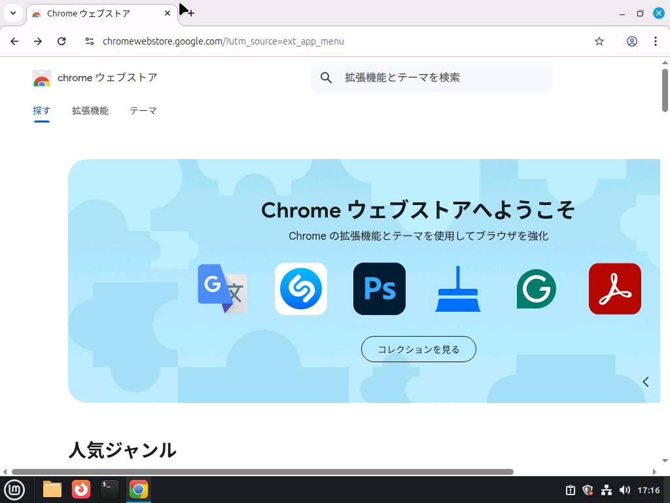
Task: Switch to the 拡張機能 tab
Action: 90,111
